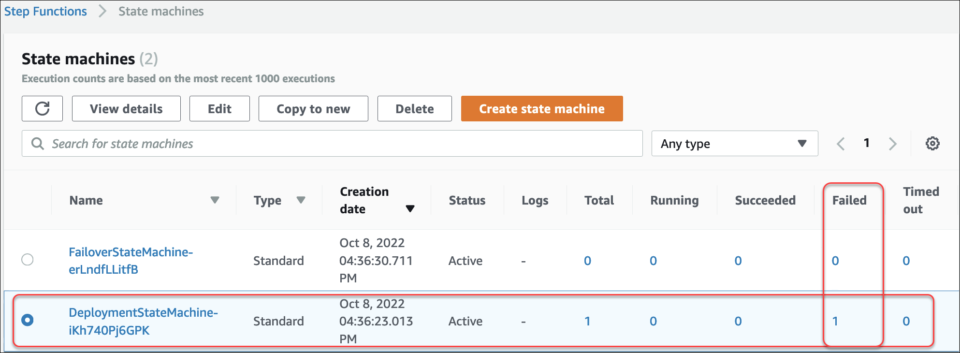Click Succeeded count for DeploymentStateMachine
This screenshot has height=353, width=960.
[738, 321]
